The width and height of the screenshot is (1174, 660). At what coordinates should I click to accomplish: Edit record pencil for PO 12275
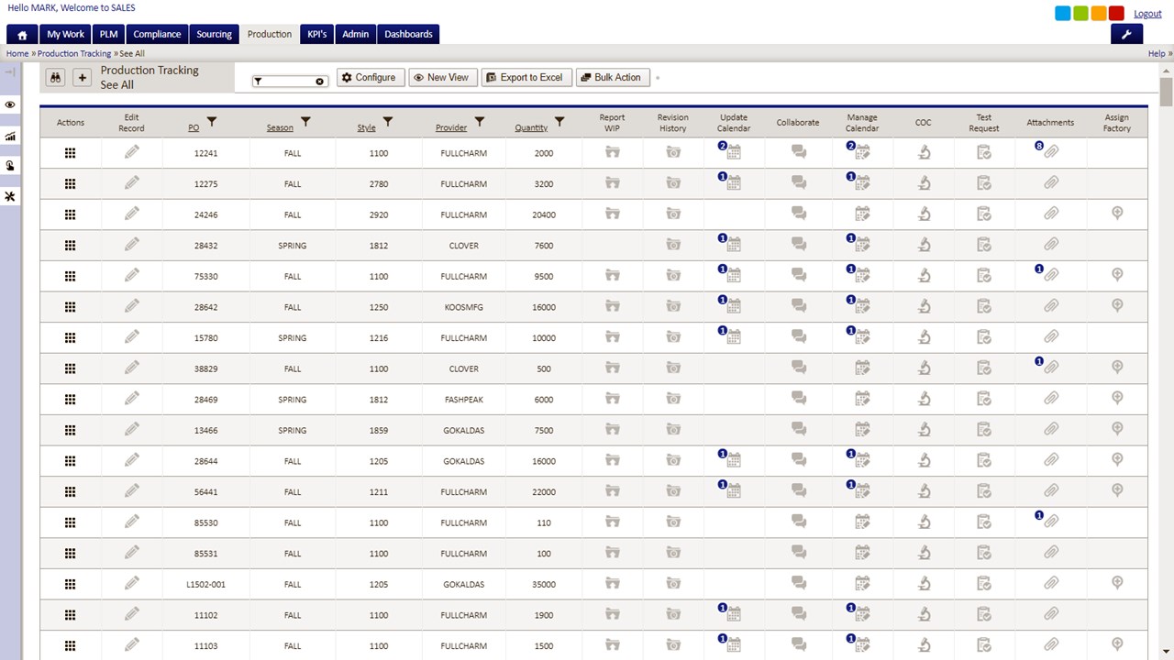(132, 183)
